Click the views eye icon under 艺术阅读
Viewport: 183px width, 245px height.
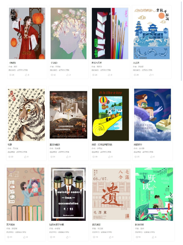tap(8, 237)
